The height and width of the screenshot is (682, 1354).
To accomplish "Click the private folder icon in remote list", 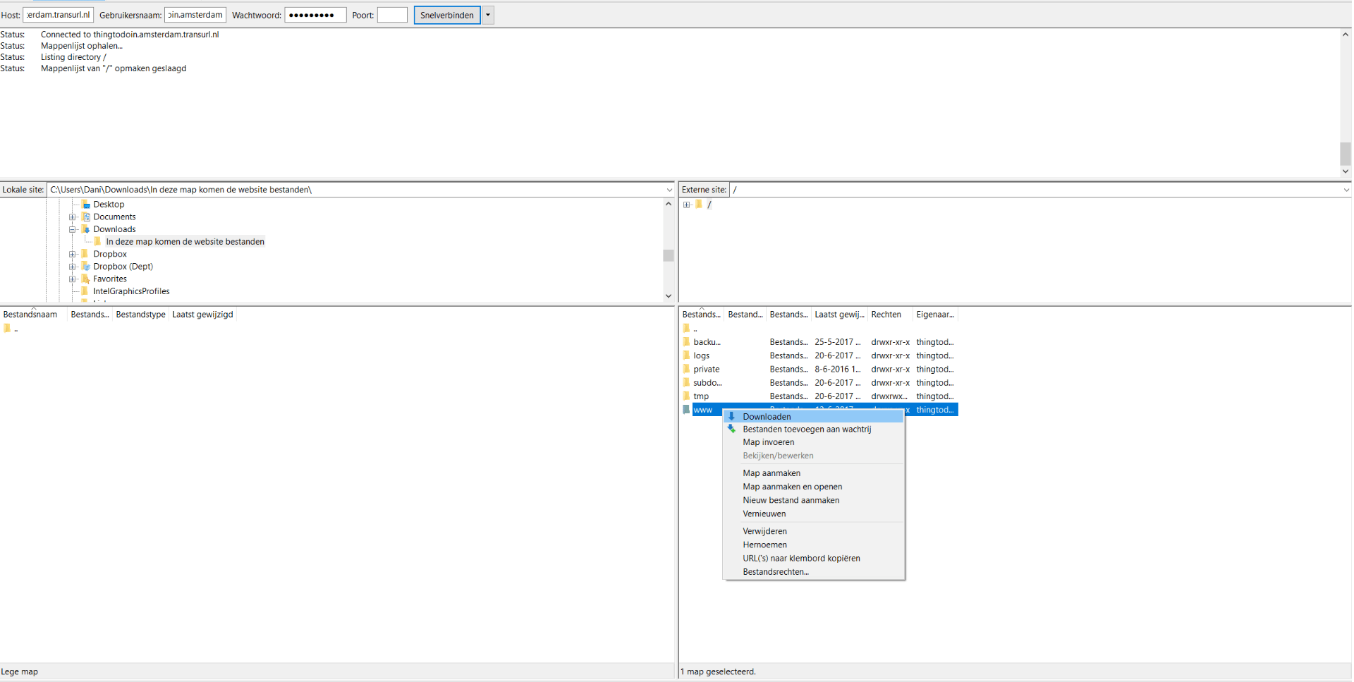I will pyautogui.click(x=686, y=369).
